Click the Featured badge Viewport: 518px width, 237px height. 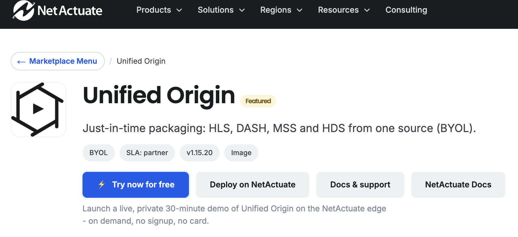tap(258, 101)
